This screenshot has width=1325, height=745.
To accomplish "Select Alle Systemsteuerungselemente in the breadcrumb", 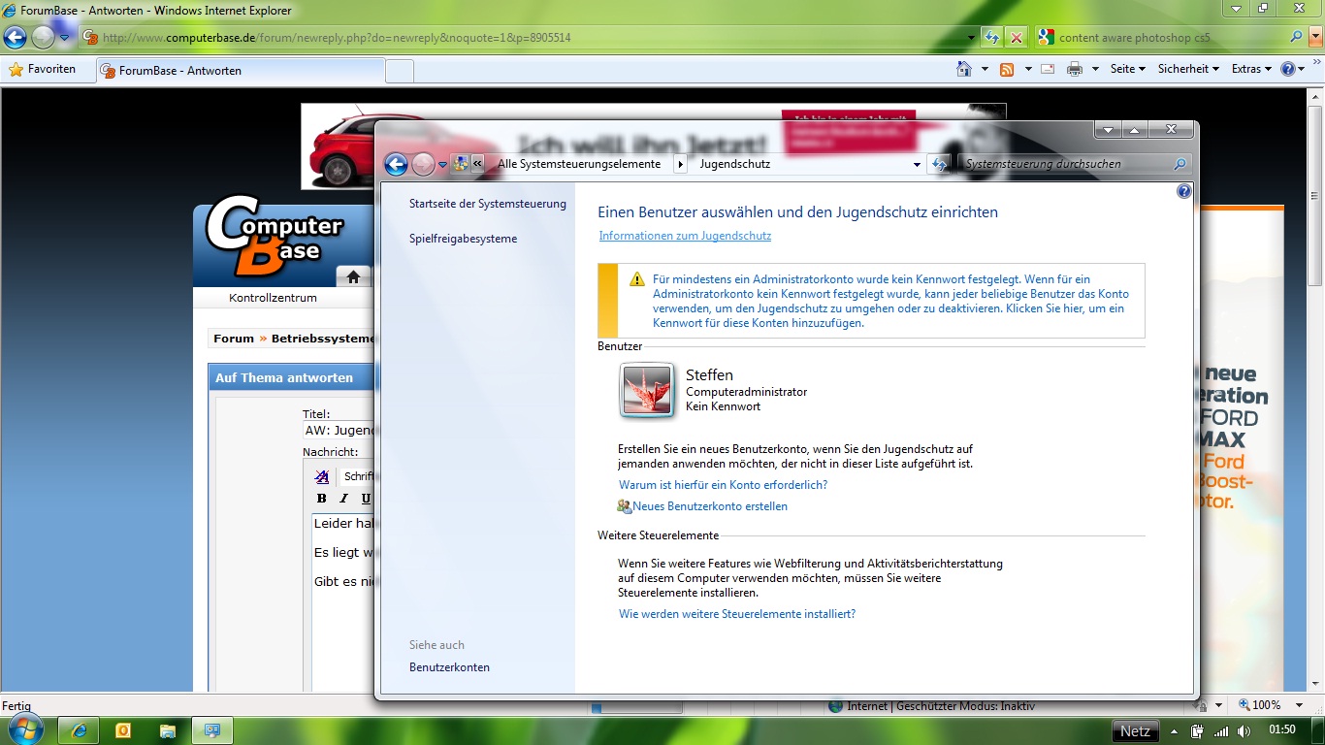I will click(579, 164).
